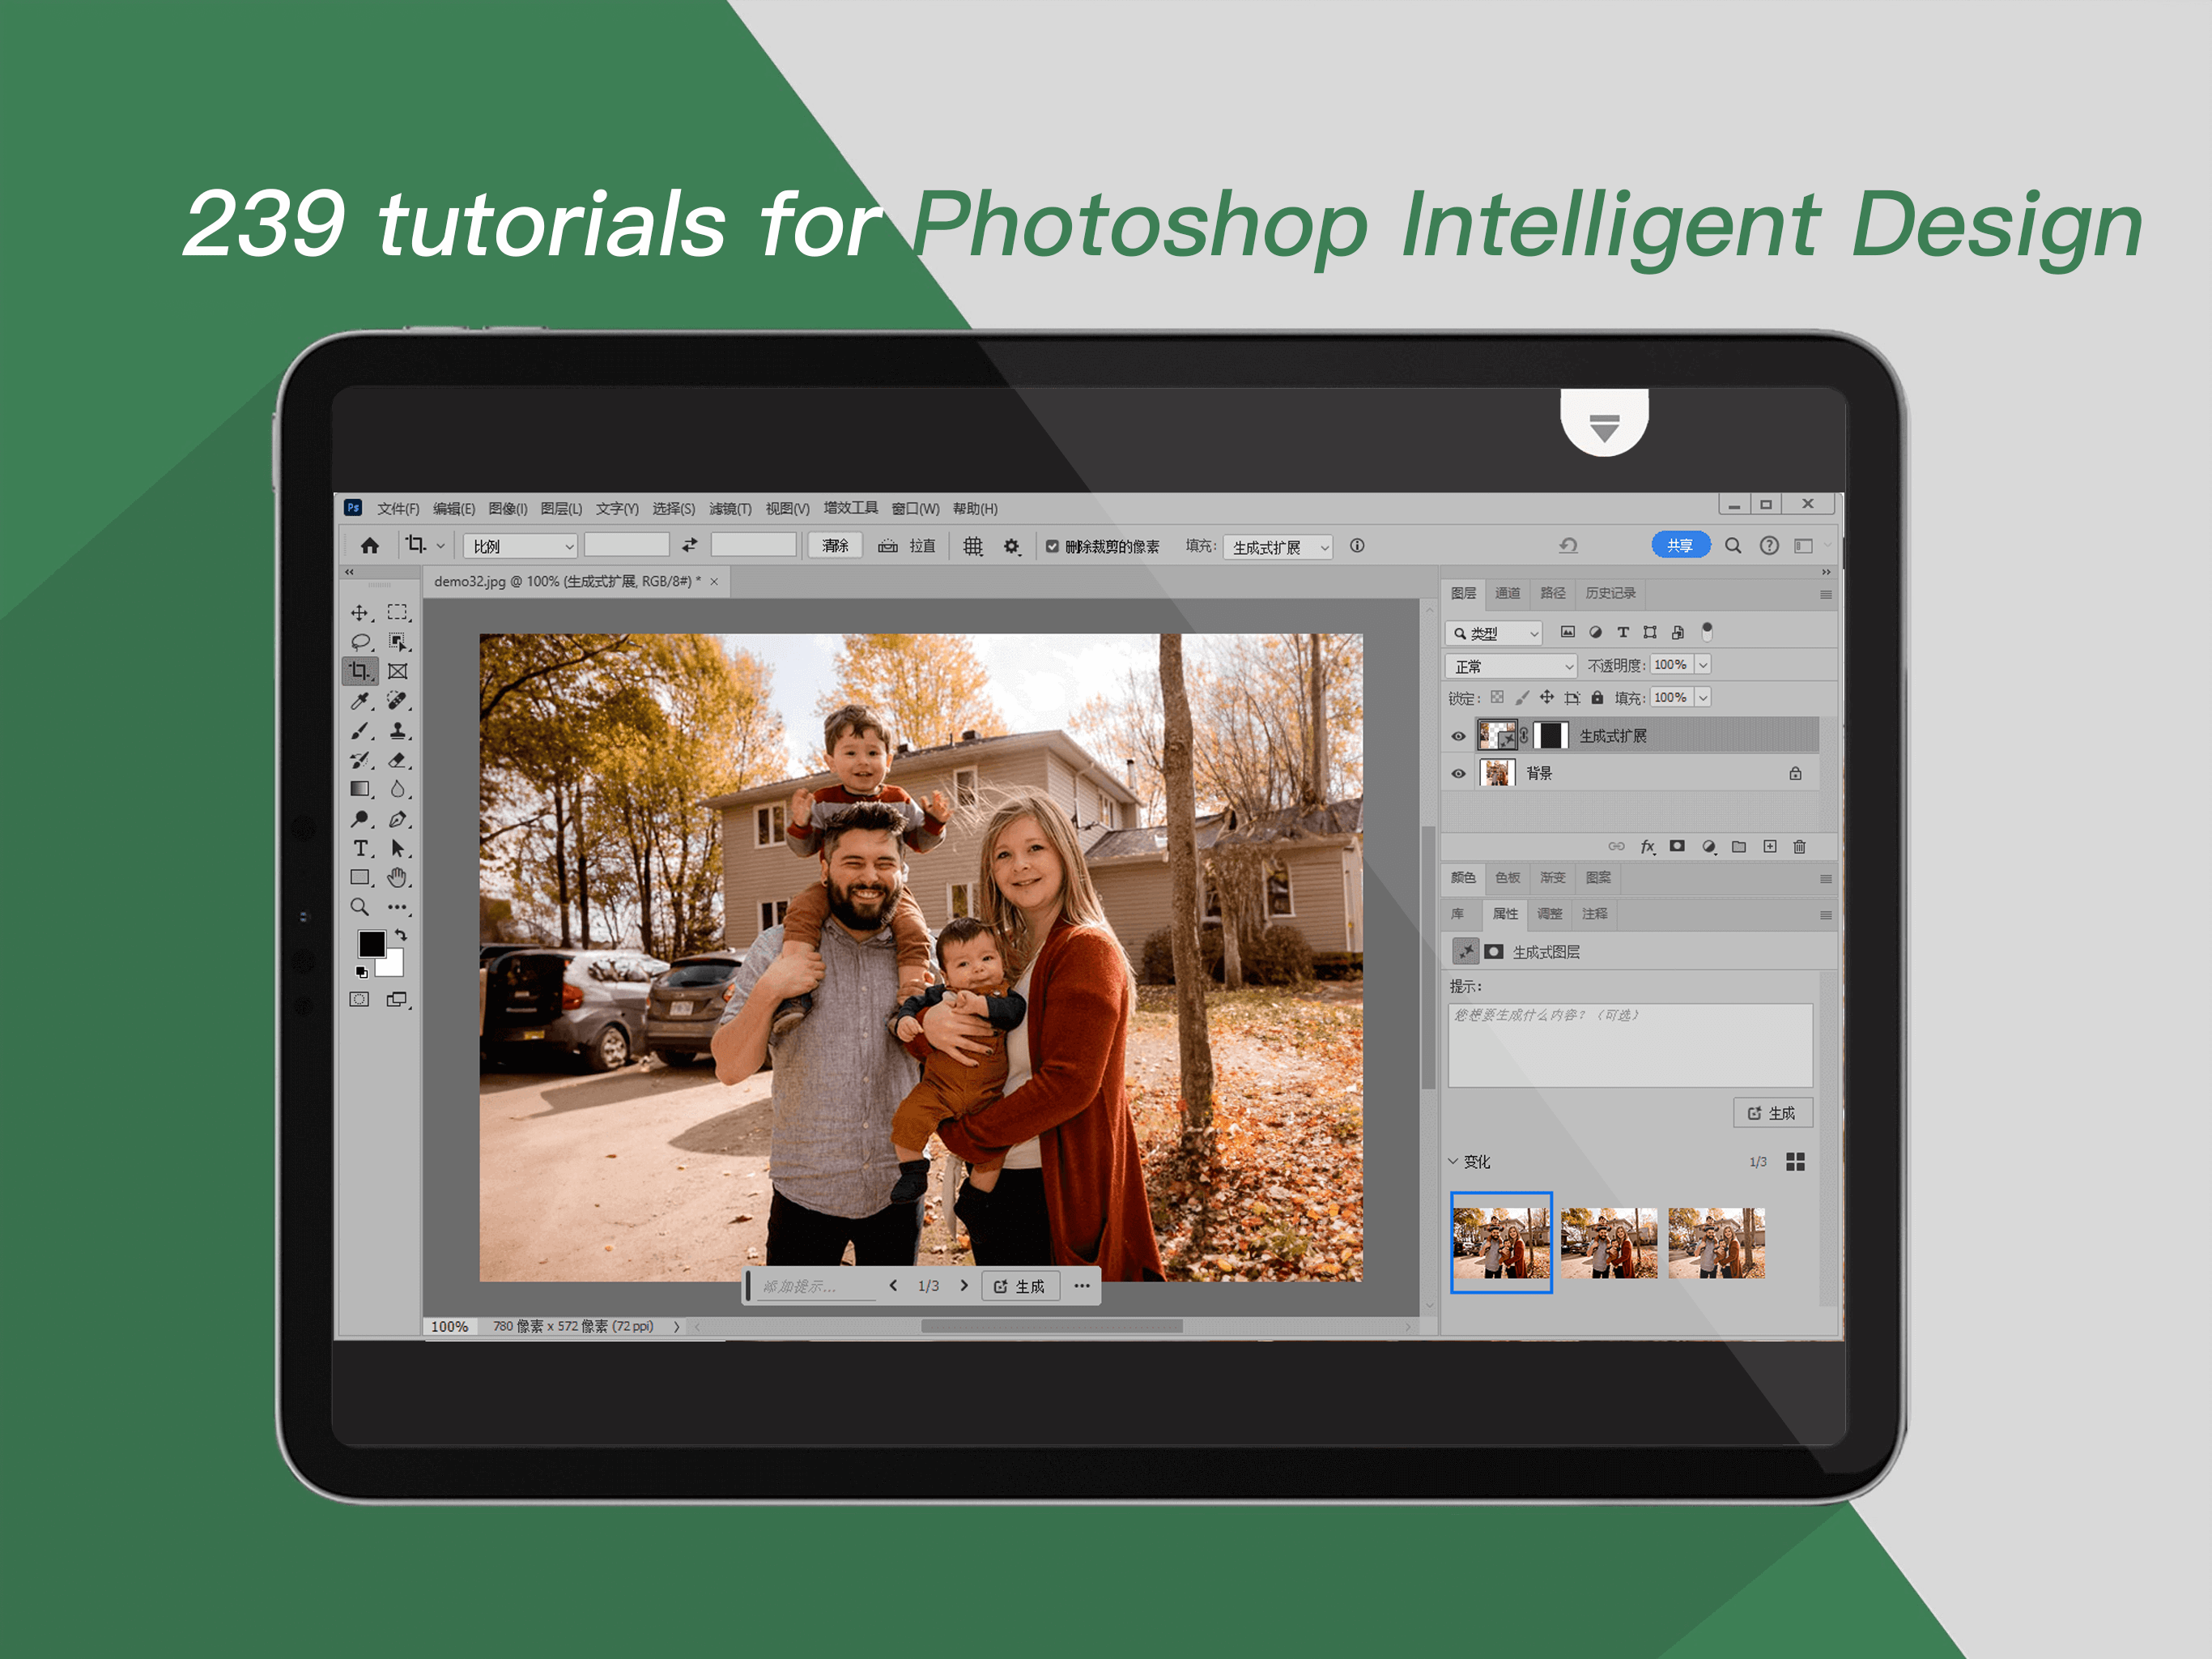Select the Hand tool

398,877
